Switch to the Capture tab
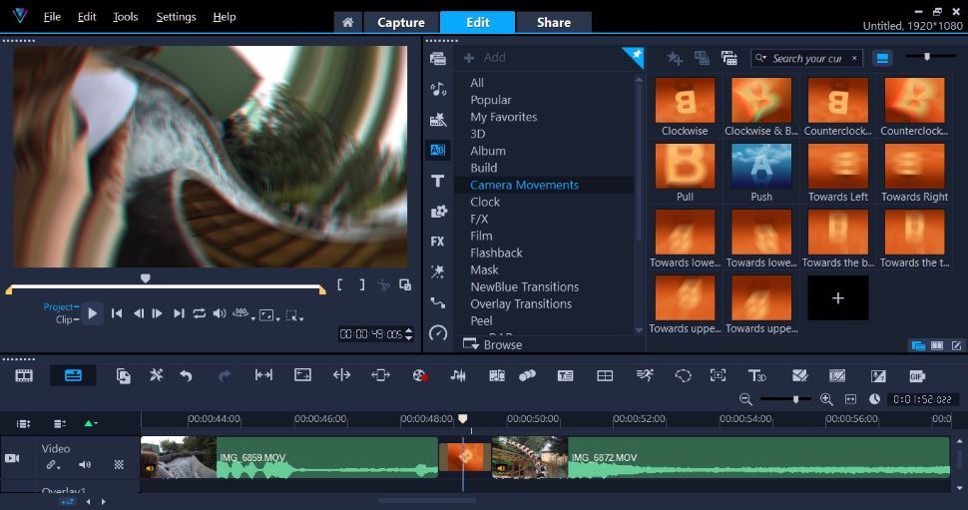The width and height of the screenshot is (968, 510). 400,22
